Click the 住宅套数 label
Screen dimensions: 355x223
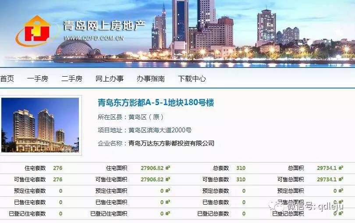[x=35, y=168]
